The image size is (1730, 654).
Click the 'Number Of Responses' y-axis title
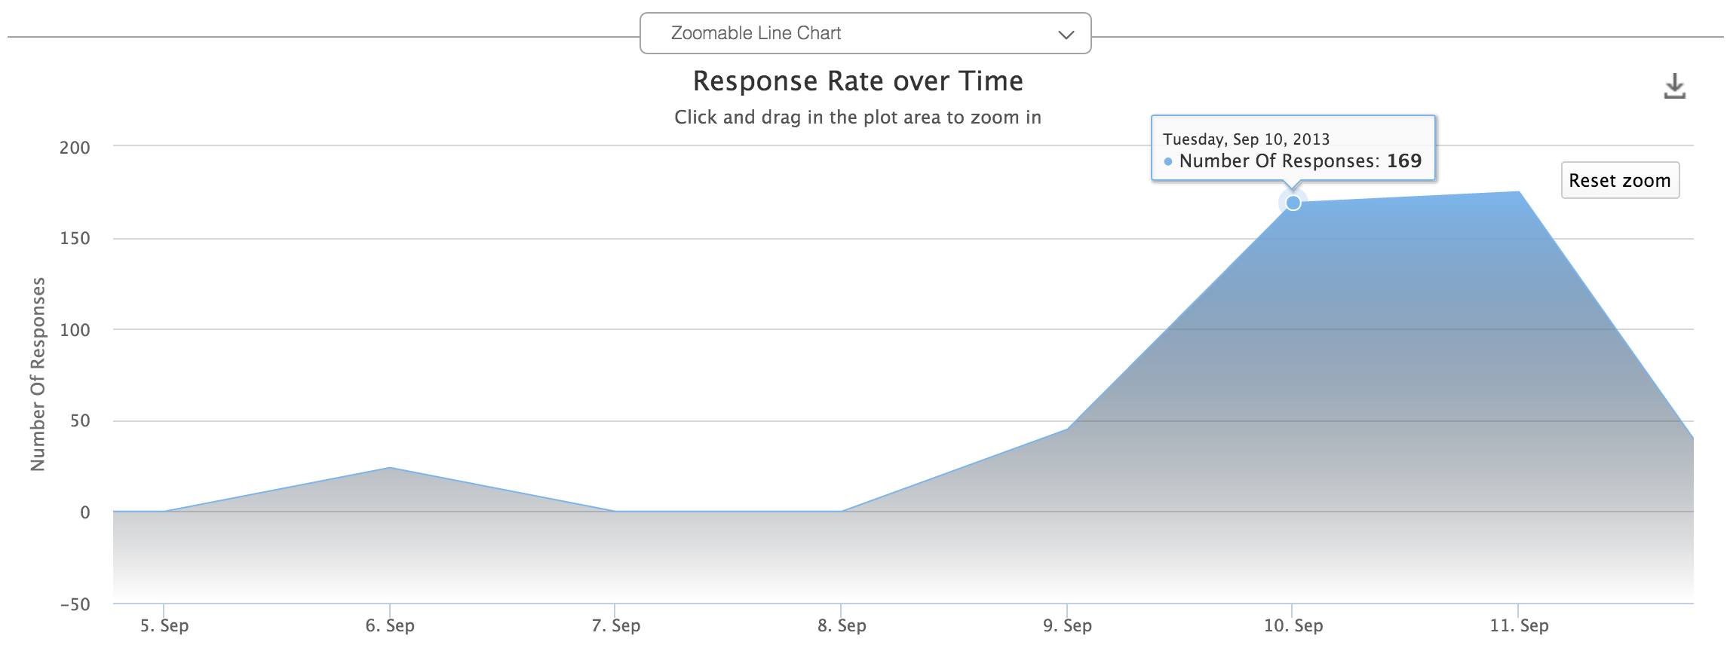click(x=38, y=374)
